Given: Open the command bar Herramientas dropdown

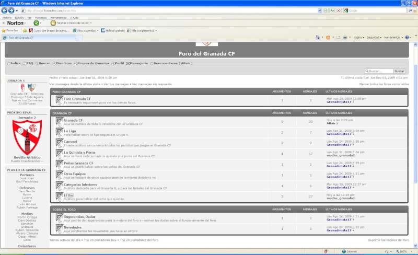Looking at the screenshot, I should click(393, 37).
